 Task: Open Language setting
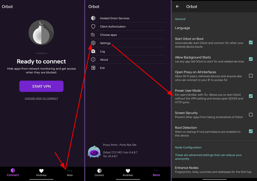pos(214,28)
